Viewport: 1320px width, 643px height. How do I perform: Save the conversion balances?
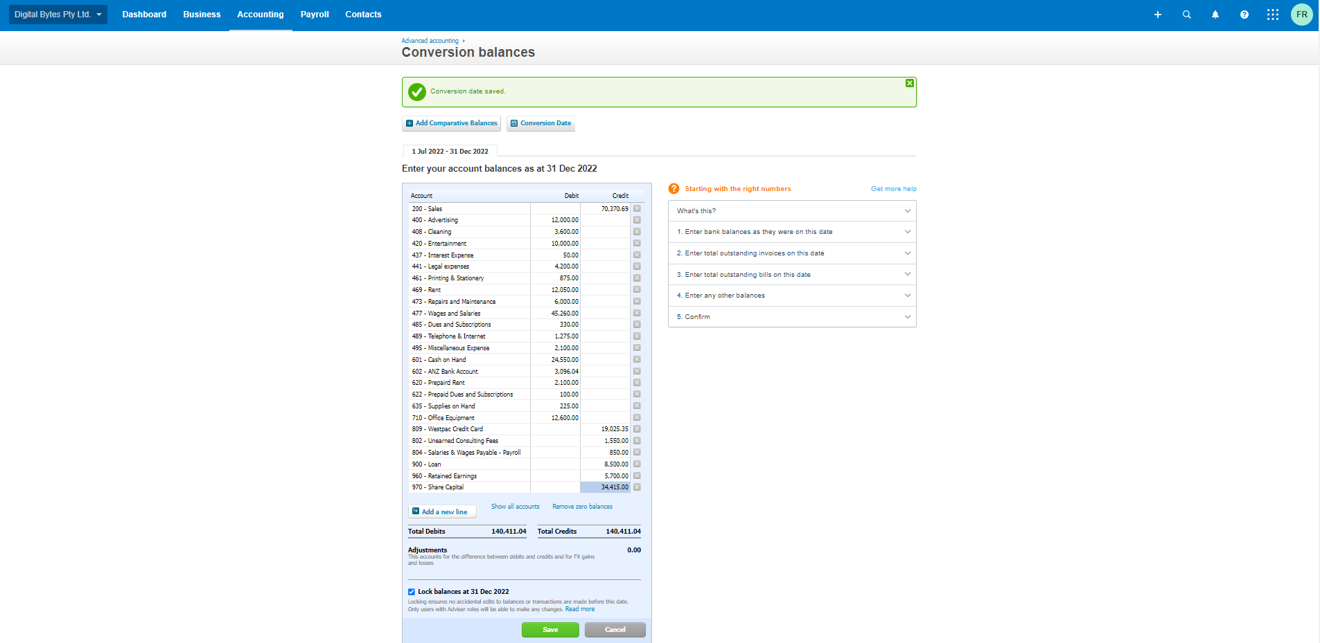pyautogui.click(x=550, y=630)
